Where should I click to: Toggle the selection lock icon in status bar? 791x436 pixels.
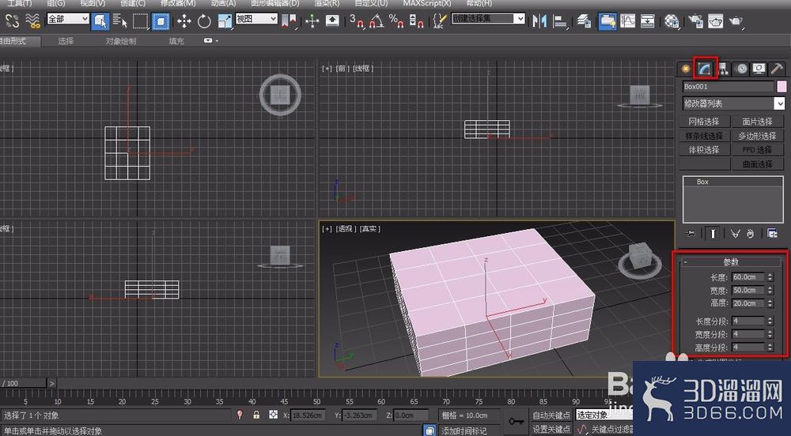click(256, 415)
